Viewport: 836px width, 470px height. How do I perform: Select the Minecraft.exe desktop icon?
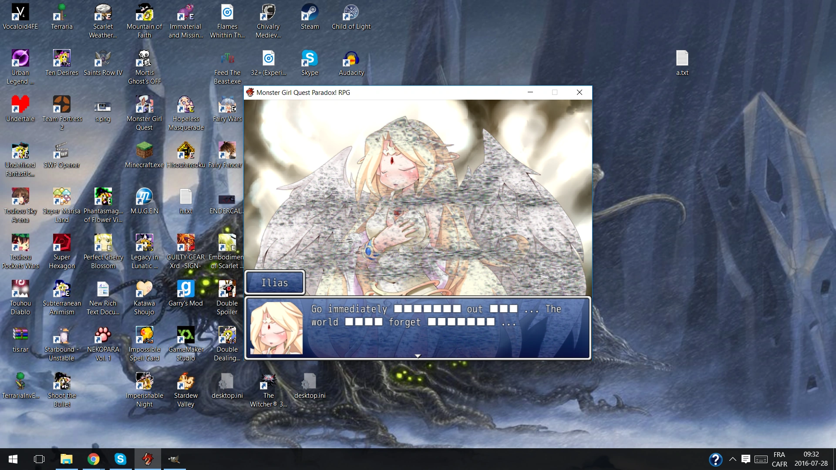pos(144,154)
